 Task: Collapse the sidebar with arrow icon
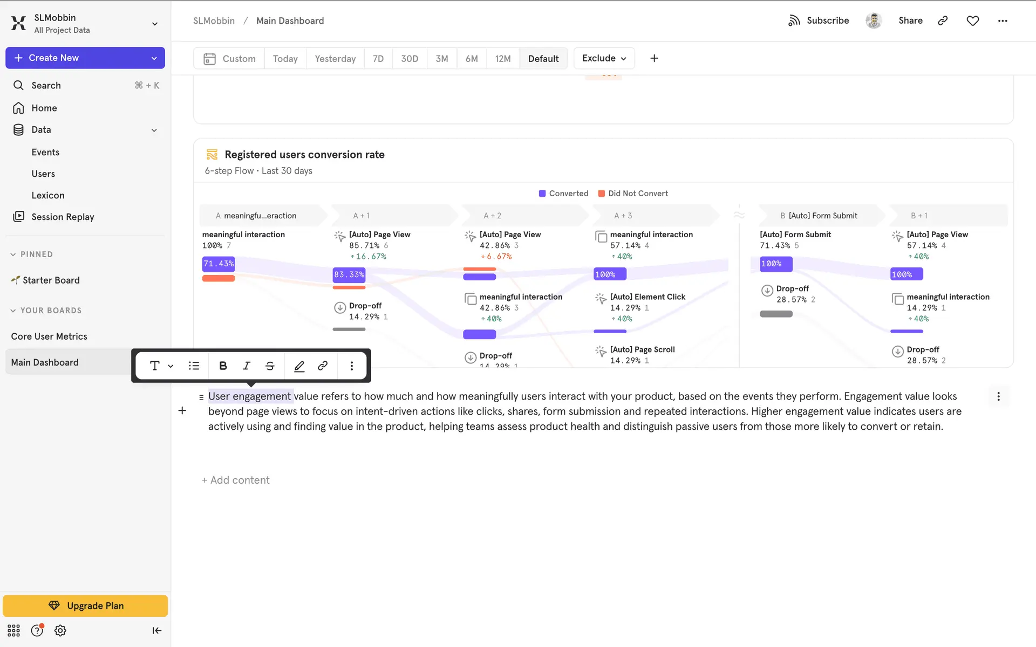pos(156,630)
